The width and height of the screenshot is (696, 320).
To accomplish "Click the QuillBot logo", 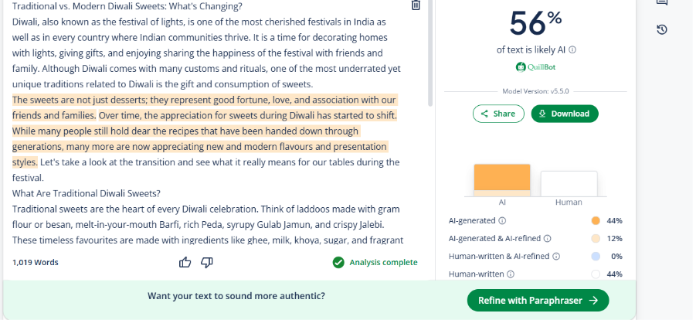I will [x=536, y=67].
